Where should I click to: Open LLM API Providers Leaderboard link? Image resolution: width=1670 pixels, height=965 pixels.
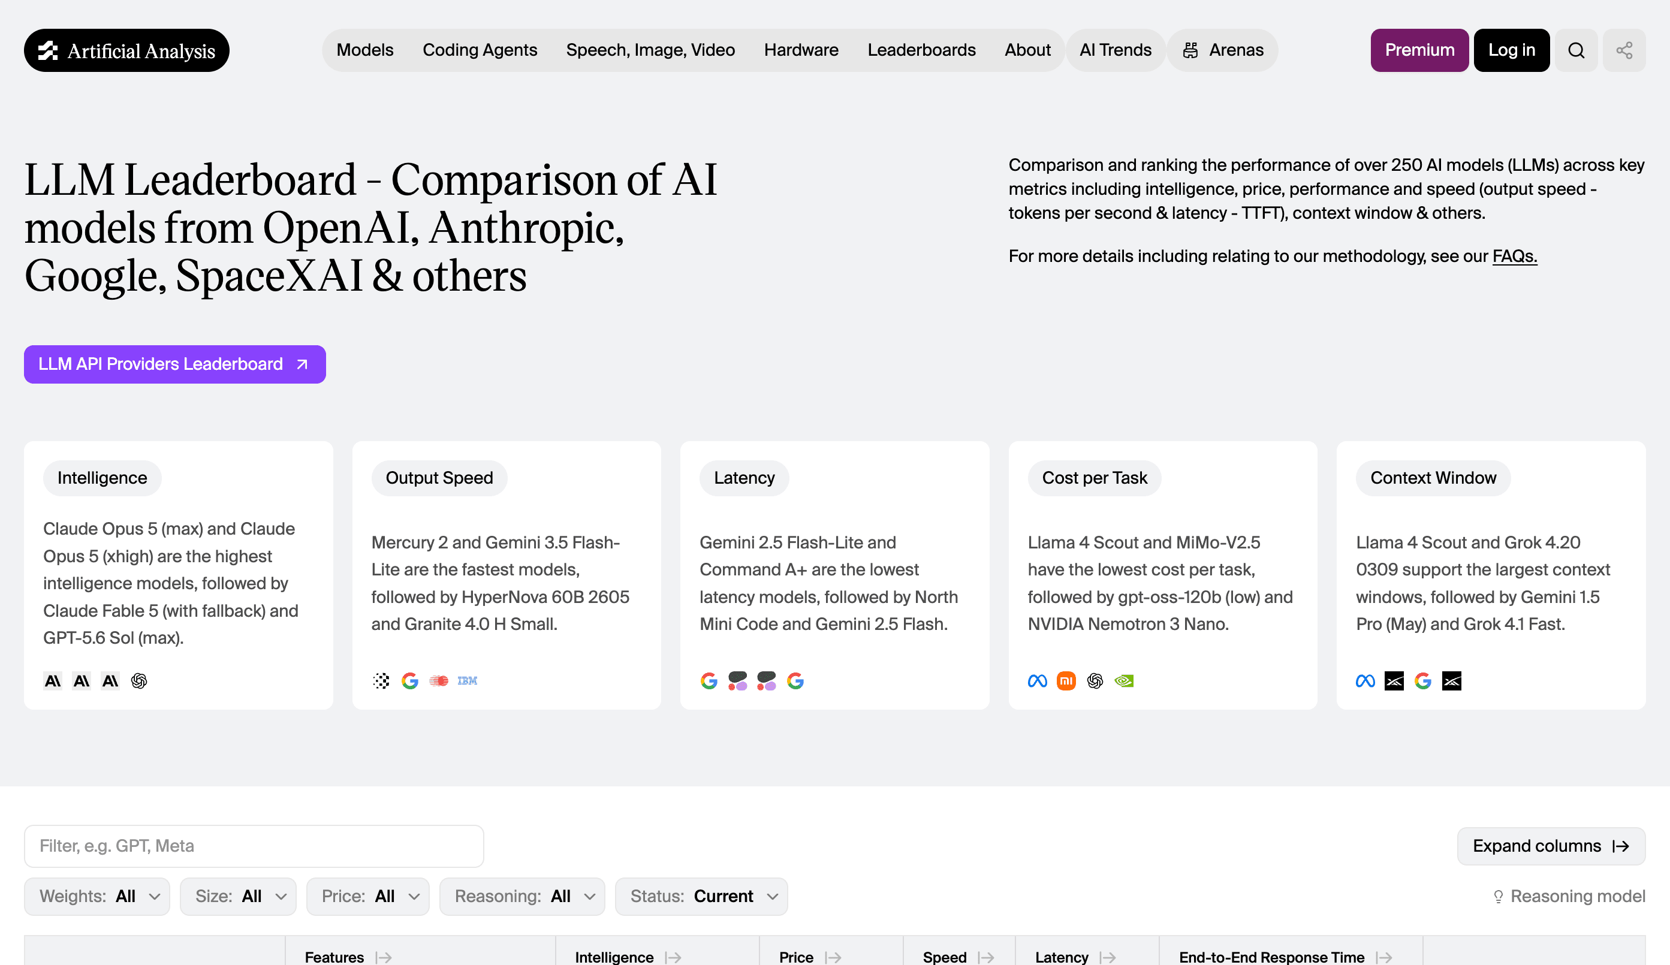[175, 364]
